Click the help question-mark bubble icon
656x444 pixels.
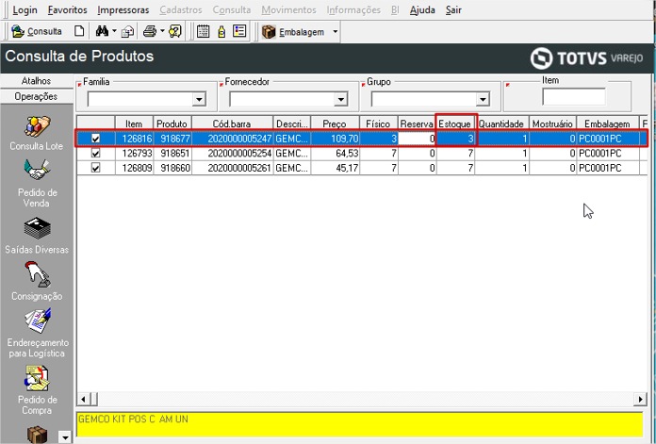click(175, 31)
